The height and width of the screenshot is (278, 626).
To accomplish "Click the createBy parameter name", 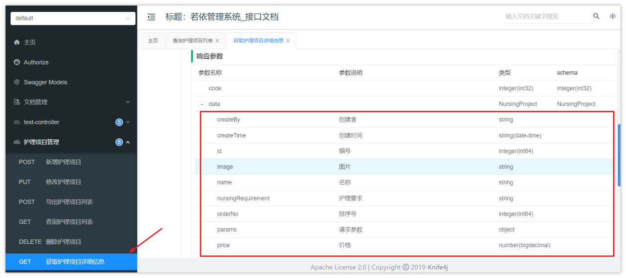I will pyautogui.click(x=228, y=120).
